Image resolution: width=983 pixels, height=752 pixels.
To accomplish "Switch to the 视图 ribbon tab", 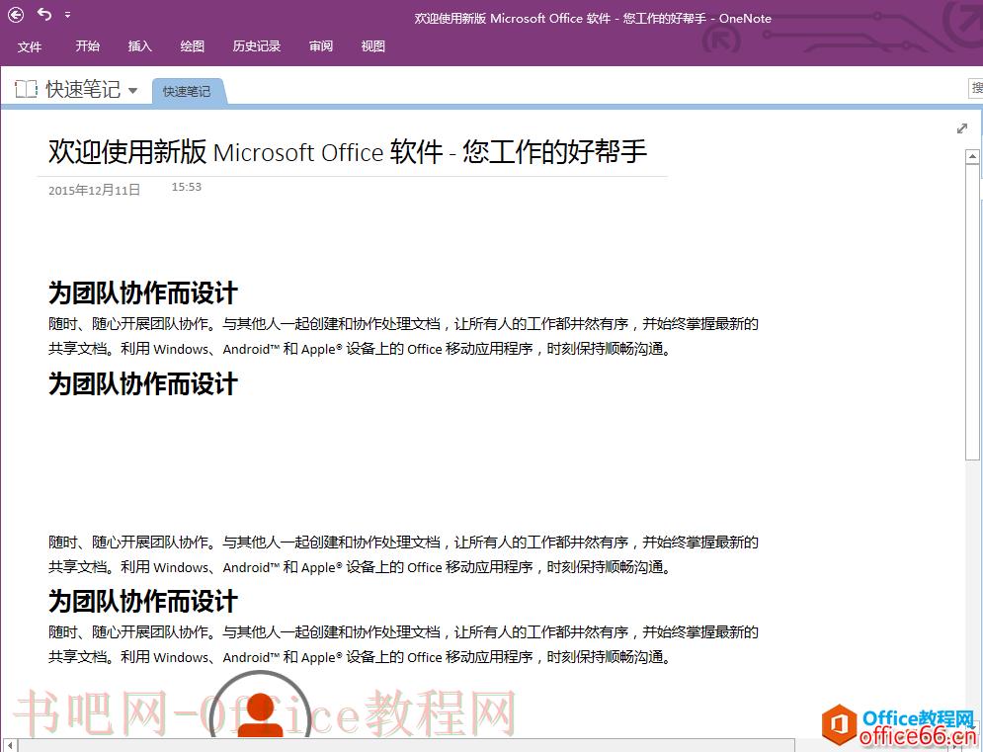I will [x=373, y=45].
